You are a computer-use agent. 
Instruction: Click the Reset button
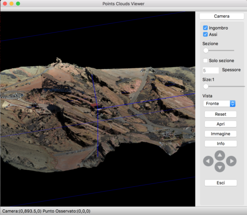(221, 114)
